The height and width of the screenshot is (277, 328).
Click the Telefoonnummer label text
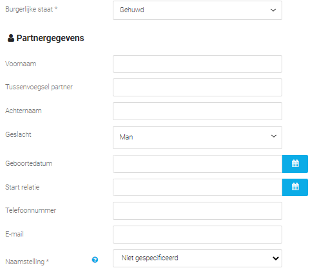coord(31,210)
